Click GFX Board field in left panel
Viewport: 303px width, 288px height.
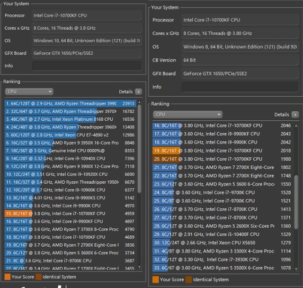(87, 53)
